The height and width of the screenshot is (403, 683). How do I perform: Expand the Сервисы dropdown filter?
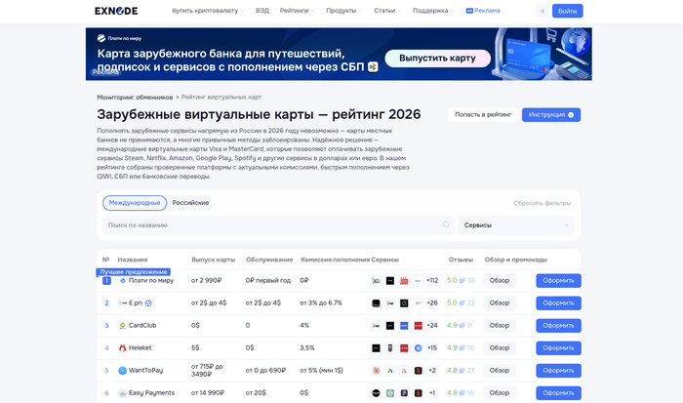(516, 225)
